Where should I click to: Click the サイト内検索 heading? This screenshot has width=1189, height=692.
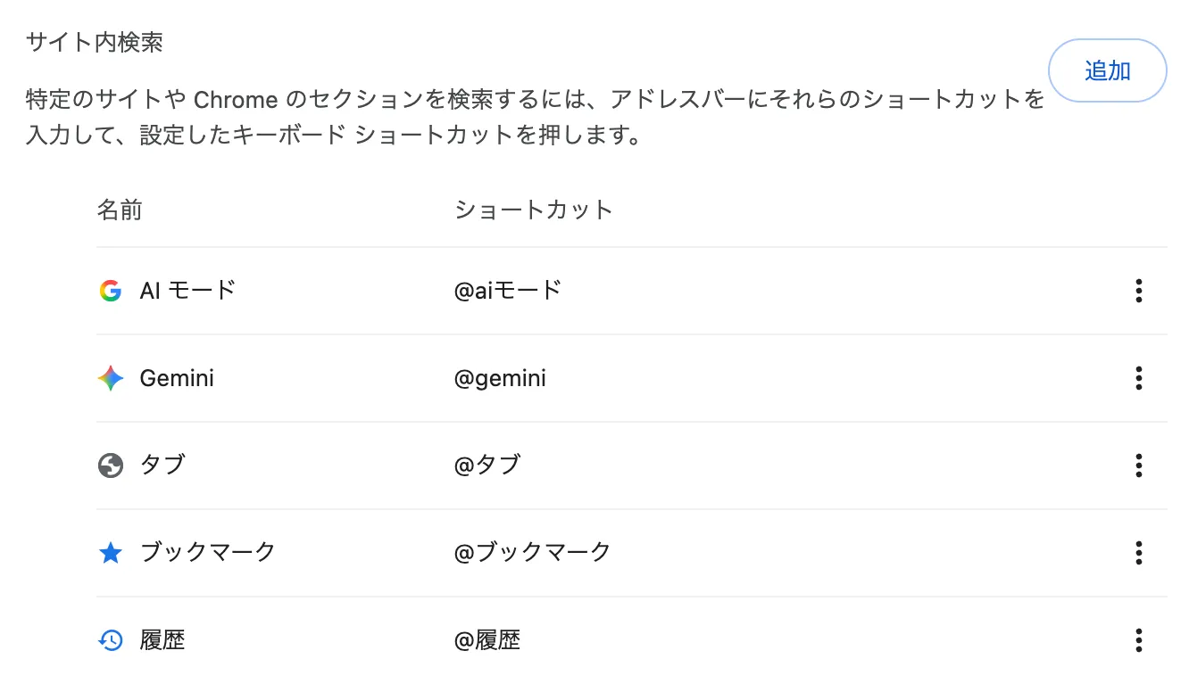click(x=93, y=41)
